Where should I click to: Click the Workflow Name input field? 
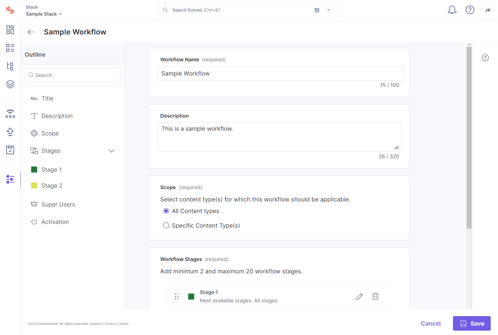pyautogui.click(x=281, y=73)
